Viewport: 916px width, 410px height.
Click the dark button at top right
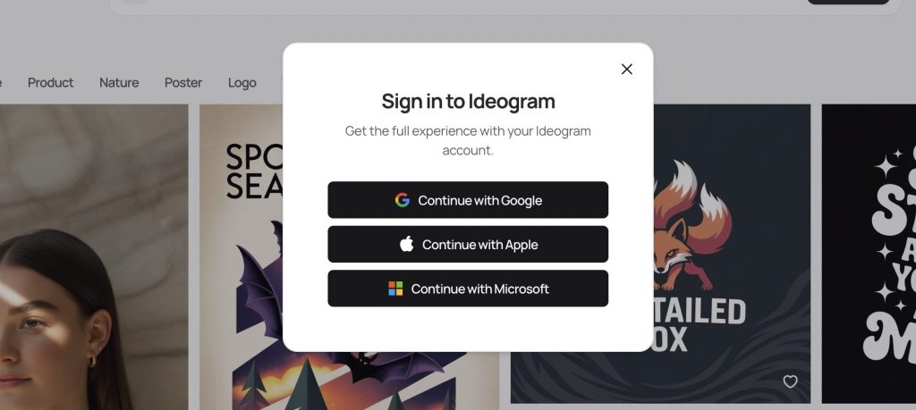pyautogui.click(x=848, y=2)
